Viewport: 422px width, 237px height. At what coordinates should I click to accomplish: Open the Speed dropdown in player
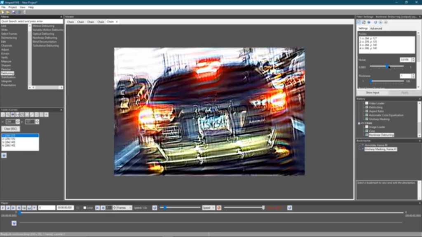[x=208, y=208]
